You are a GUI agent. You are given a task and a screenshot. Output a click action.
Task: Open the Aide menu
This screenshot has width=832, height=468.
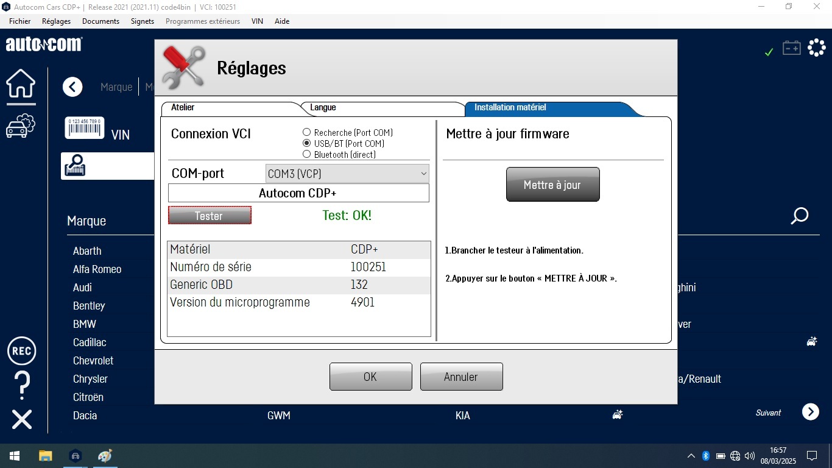[x=282, y=21]
